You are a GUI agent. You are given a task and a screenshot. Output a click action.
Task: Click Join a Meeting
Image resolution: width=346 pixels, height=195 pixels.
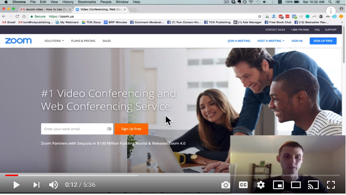point(239,41)
